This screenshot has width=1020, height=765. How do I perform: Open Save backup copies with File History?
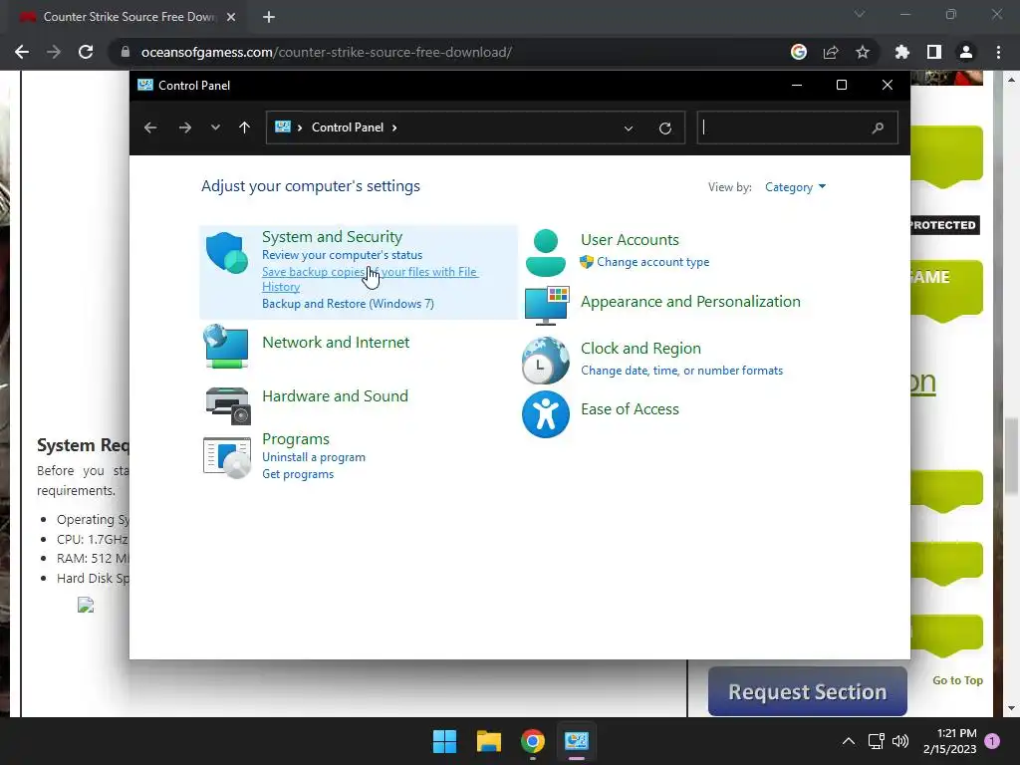[x=370, y=279]
